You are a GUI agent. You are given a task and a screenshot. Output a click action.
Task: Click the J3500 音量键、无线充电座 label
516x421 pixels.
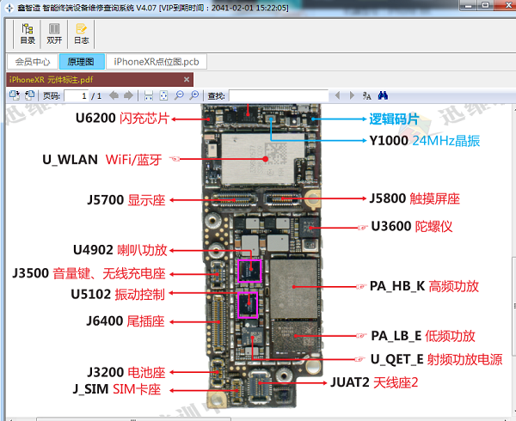(89, 273)
